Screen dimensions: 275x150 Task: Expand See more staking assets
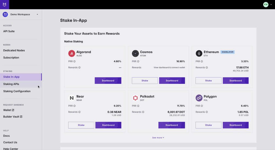click(x=158, y=138)
